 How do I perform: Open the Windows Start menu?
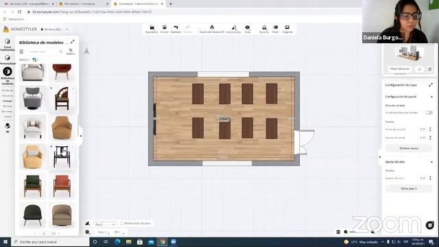coord(5,242)
